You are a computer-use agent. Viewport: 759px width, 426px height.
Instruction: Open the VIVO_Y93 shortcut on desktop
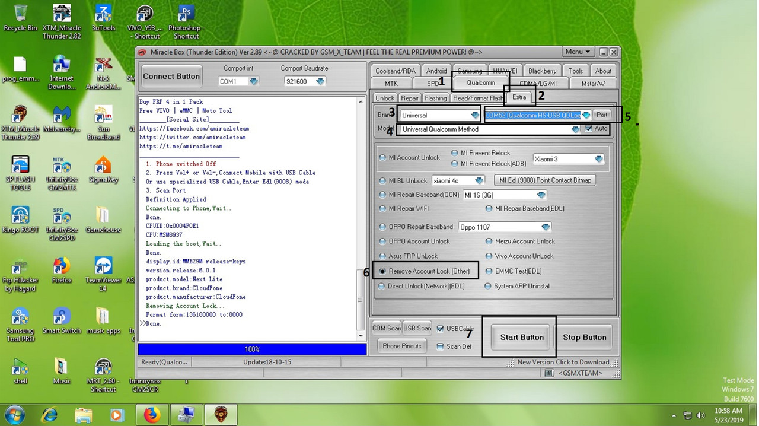coord(144,21)
